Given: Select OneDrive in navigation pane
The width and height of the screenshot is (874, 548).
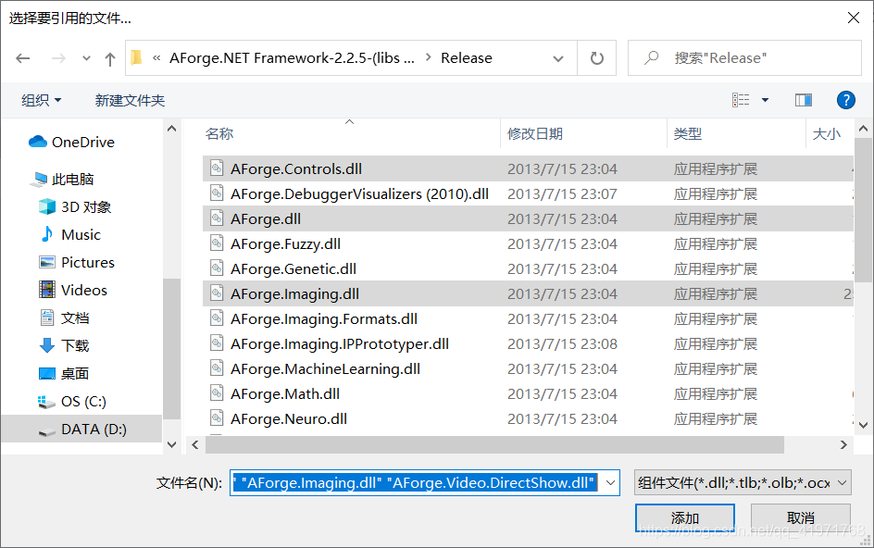Looking at the screenshot, I should tap(71, 143).
